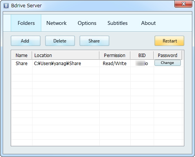Viewport: 195px width, 157px height.
Task: Click the Password column header
Action: pos(167,56)
